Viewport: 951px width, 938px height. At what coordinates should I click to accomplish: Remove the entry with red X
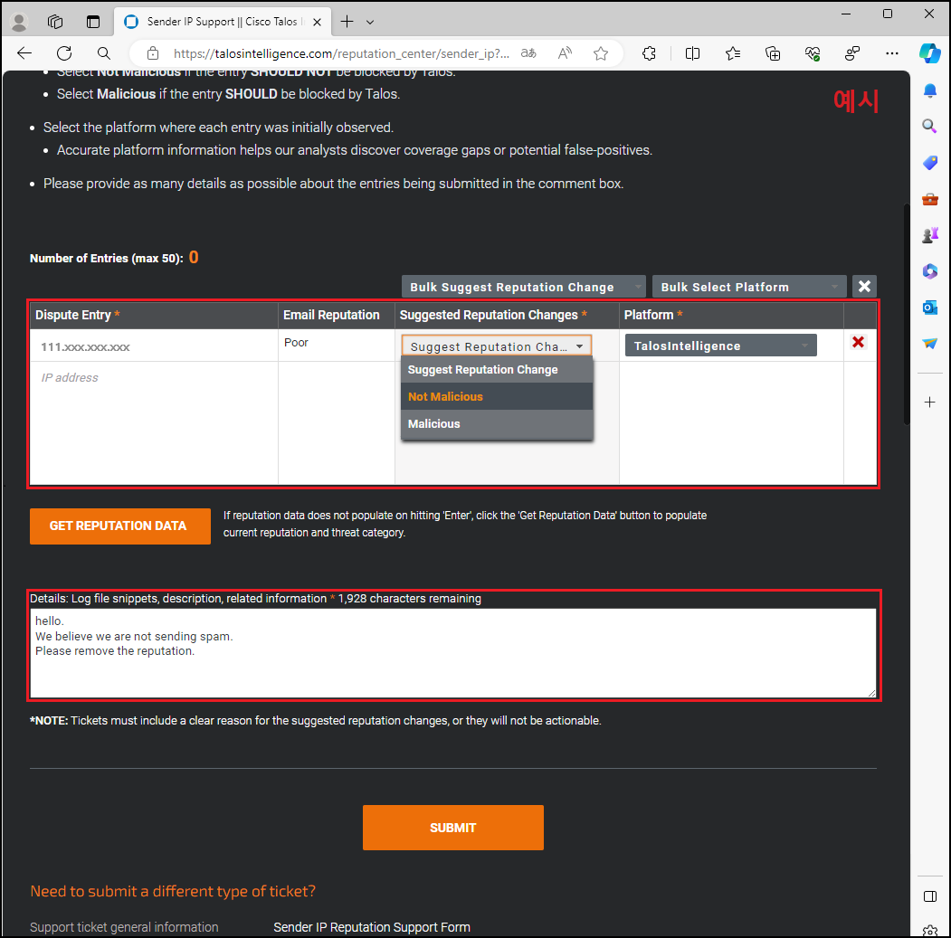pyautogui.click(x=858, y=342)
